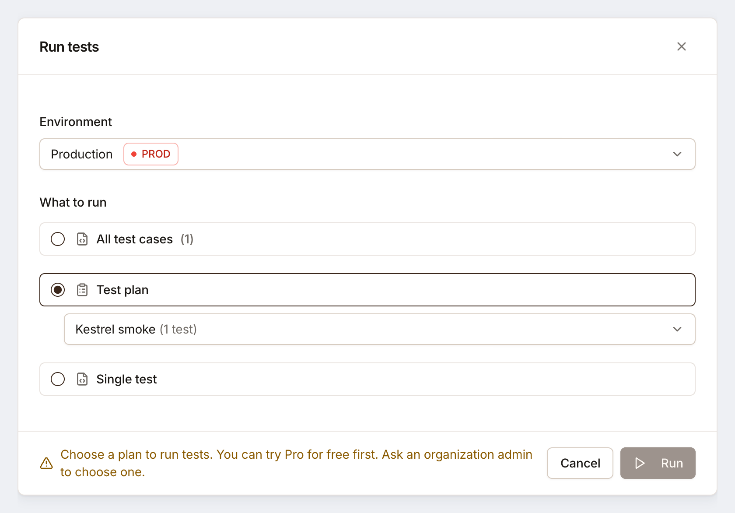Select the Test plan radio button
The image size is (735, 513).
coord(58,290)
